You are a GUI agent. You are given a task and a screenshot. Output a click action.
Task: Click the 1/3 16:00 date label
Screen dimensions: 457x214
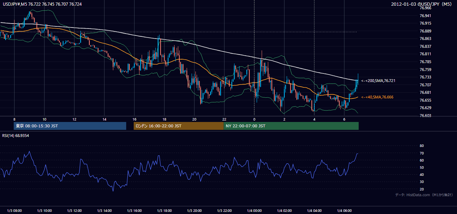coord(134,210)
